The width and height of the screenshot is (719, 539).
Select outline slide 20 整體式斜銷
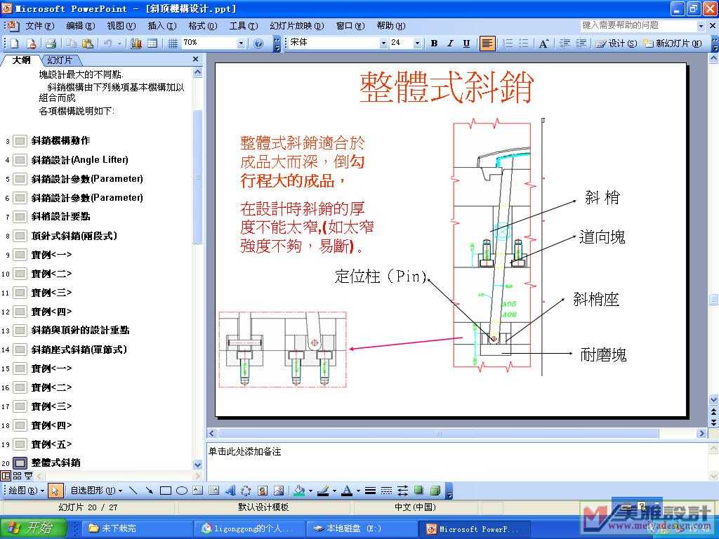[x=55, y=463]
